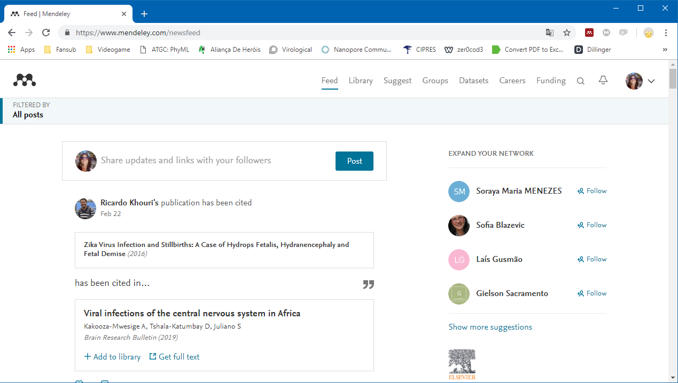Image resolution: width=678 pixels, height=383 pixels.
Task: Click the profile avatar in header
Action: click(x=634, y=81)
